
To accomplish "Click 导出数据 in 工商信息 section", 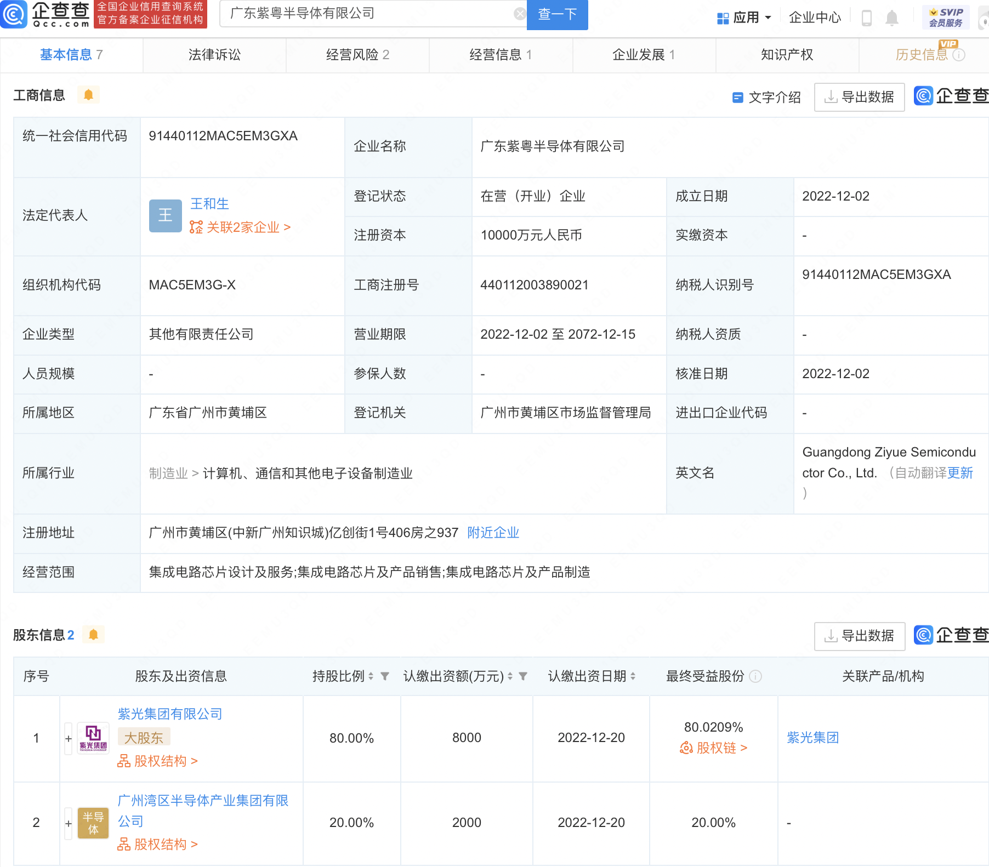I will (x=860, y=98).
